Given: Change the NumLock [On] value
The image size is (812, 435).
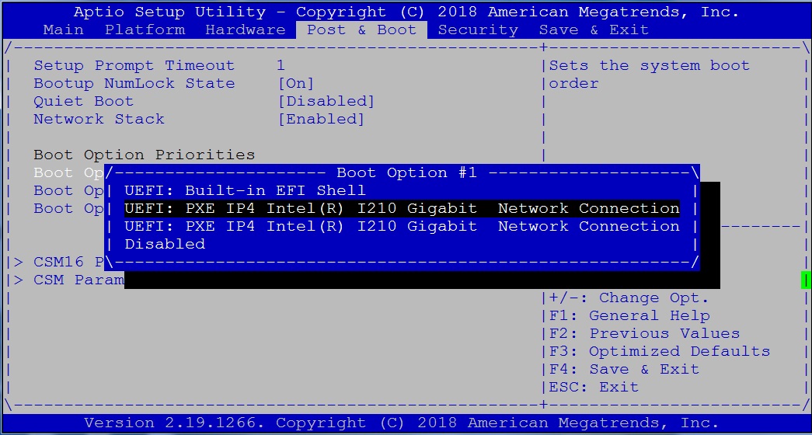Looking at the screenshot, I should click(x=296, y=83).
